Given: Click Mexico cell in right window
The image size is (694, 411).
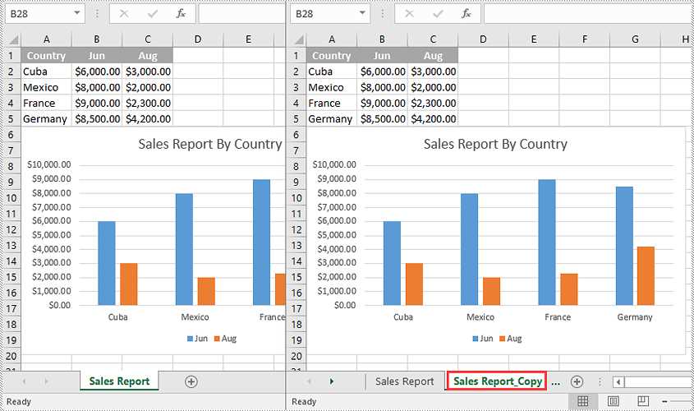Looking at the screenshot, I should [332, 87].
